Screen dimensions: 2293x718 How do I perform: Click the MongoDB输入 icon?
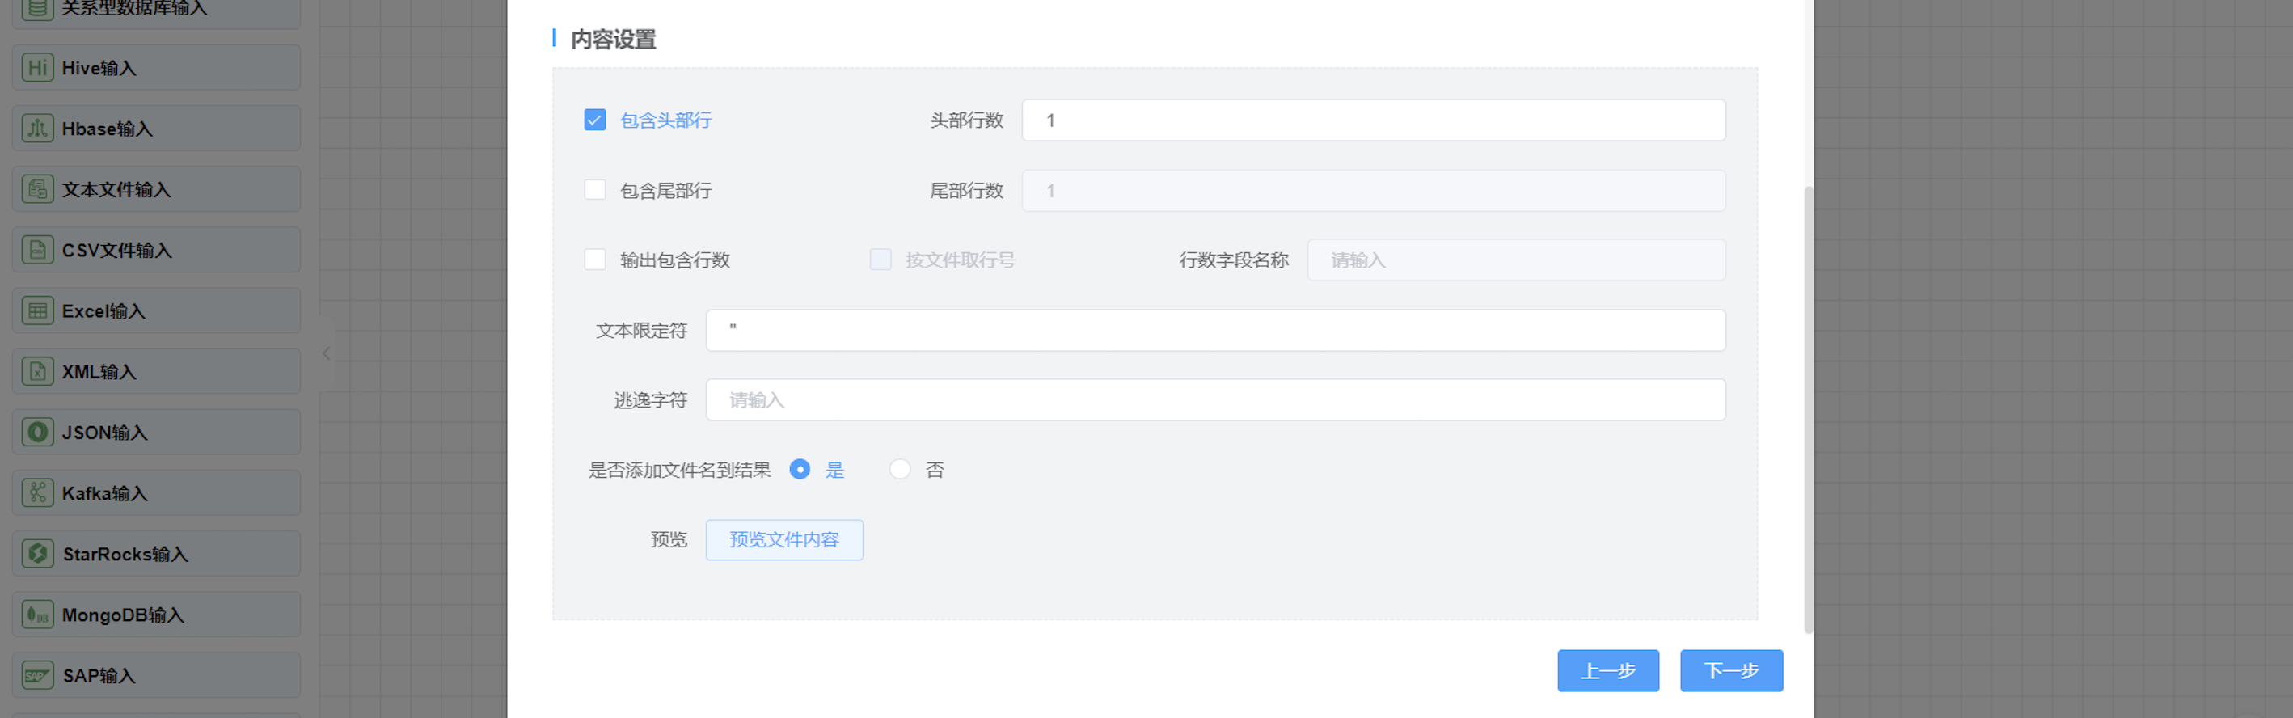click(37, 615)
